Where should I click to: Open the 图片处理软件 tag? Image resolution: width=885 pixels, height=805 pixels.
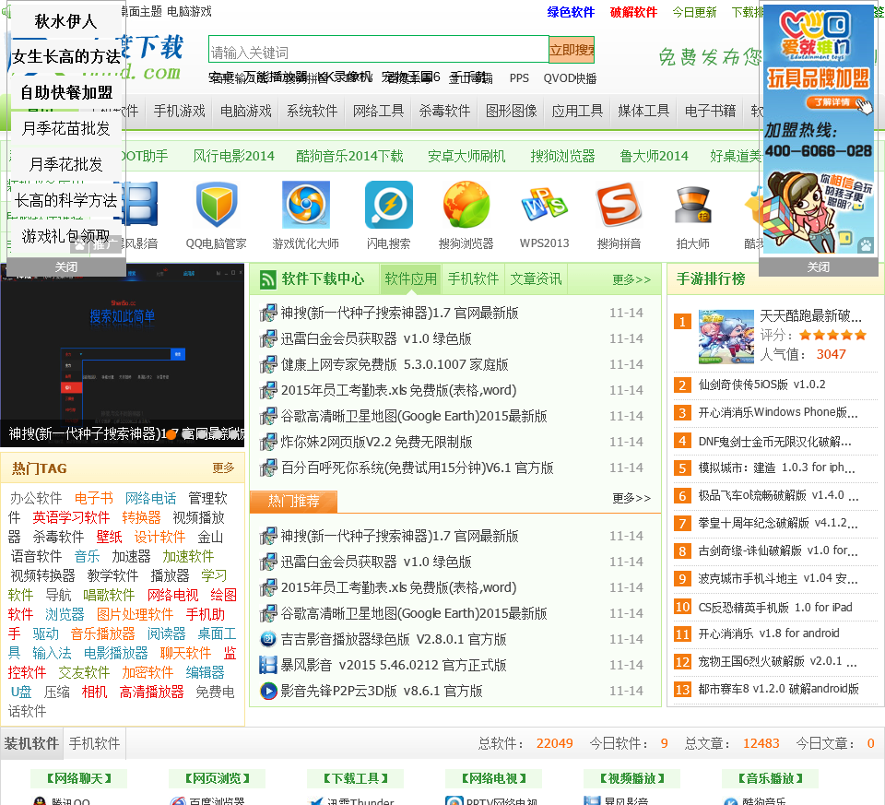pyautogui.click(x=135, y=614)
